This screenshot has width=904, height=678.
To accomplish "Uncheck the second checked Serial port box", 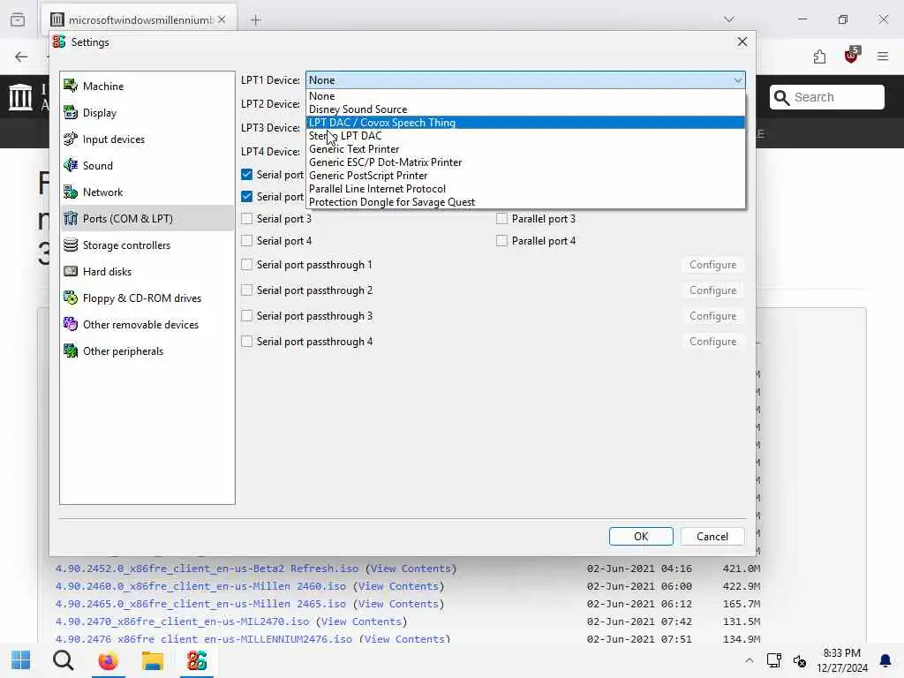I will coord(247,197).
